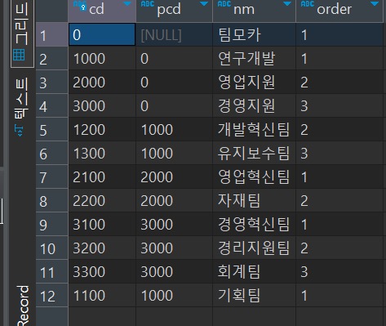Select the cd cell containing 0

tap(102, 34)
